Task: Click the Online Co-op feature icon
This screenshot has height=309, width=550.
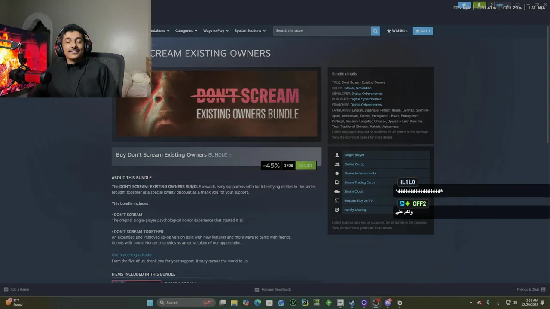Action: 337,164
